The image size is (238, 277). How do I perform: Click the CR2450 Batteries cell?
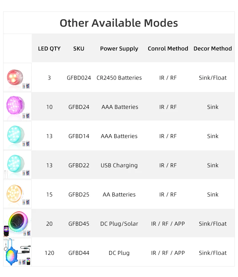pos(119,78)
